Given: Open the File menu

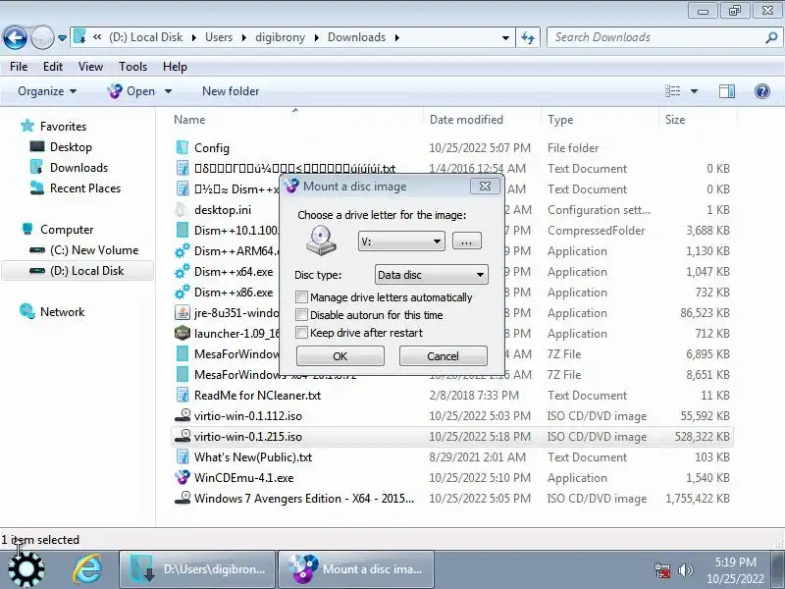Looking at the screenshot, I should click(x=19, y=67).
